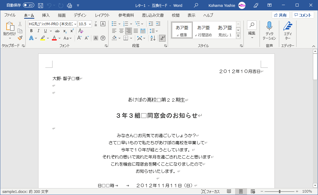Click the 共有 share button
Image resolution: width=318 pixels, height=195 pixels.
(x=280, y=15)
